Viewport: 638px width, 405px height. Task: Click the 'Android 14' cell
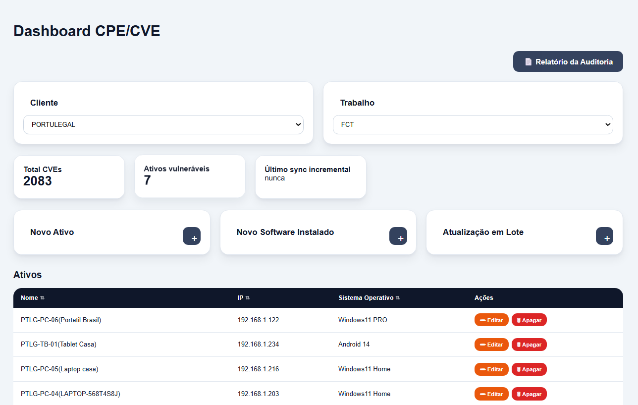point(354,345)
